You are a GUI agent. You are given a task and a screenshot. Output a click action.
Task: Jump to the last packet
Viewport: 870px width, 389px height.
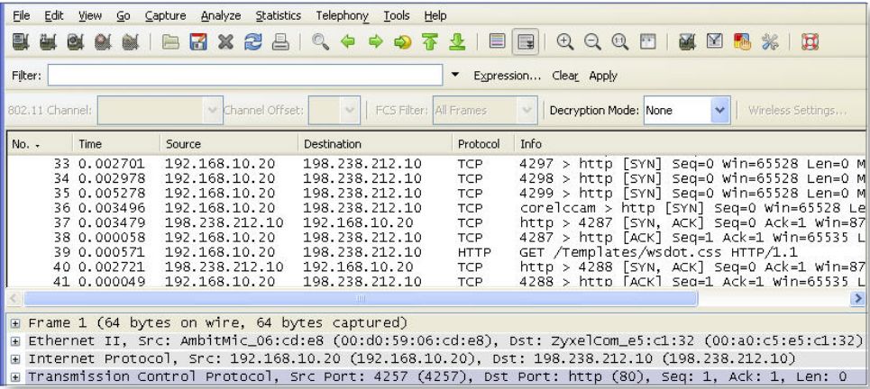[x=457, y=42]
